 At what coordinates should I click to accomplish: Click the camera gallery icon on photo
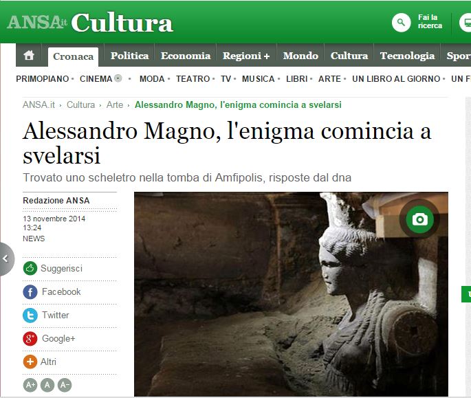pos(419,219)
